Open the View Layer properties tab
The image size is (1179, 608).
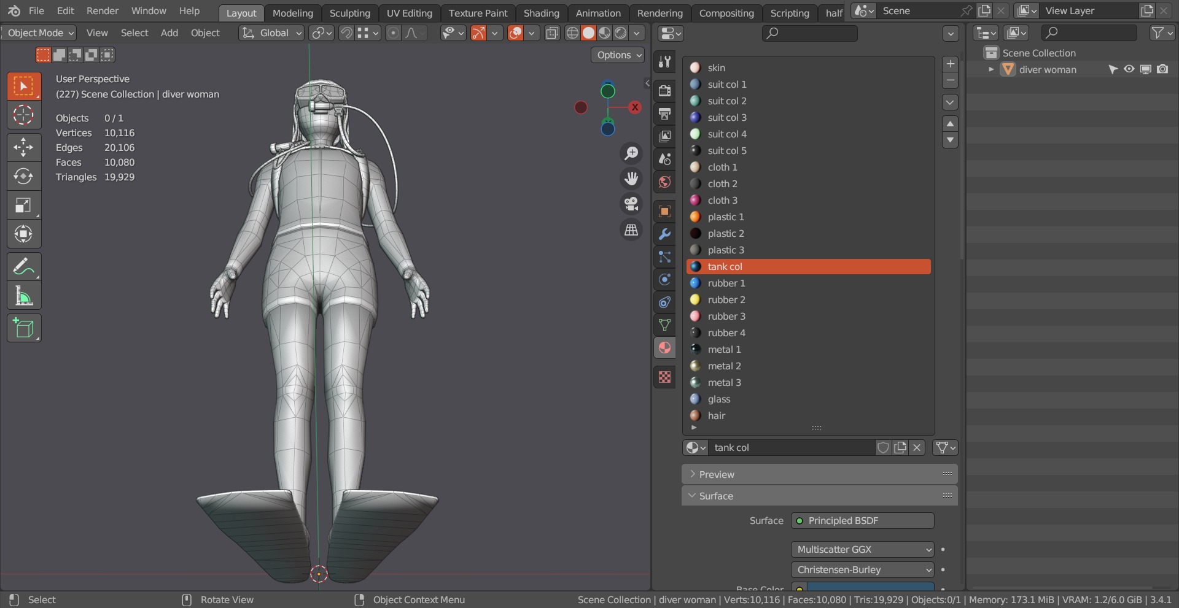(664, 136)
